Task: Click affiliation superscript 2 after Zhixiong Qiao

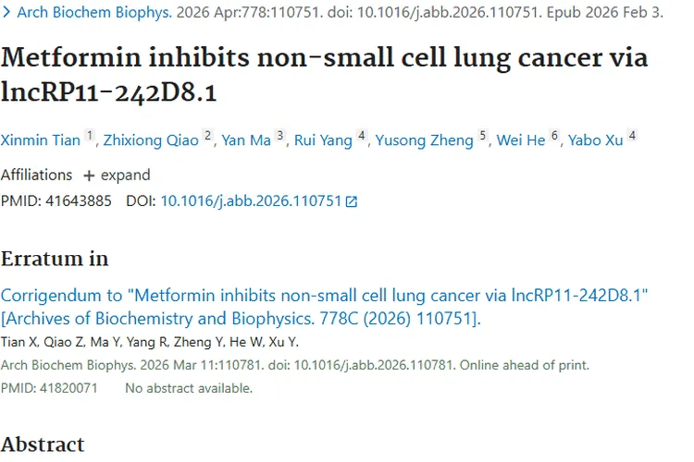Action: (208, 136)
